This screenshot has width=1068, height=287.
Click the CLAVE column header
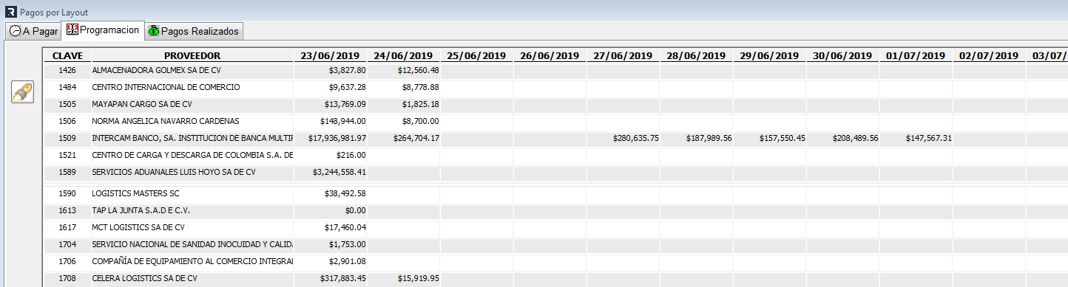(67, 56)
